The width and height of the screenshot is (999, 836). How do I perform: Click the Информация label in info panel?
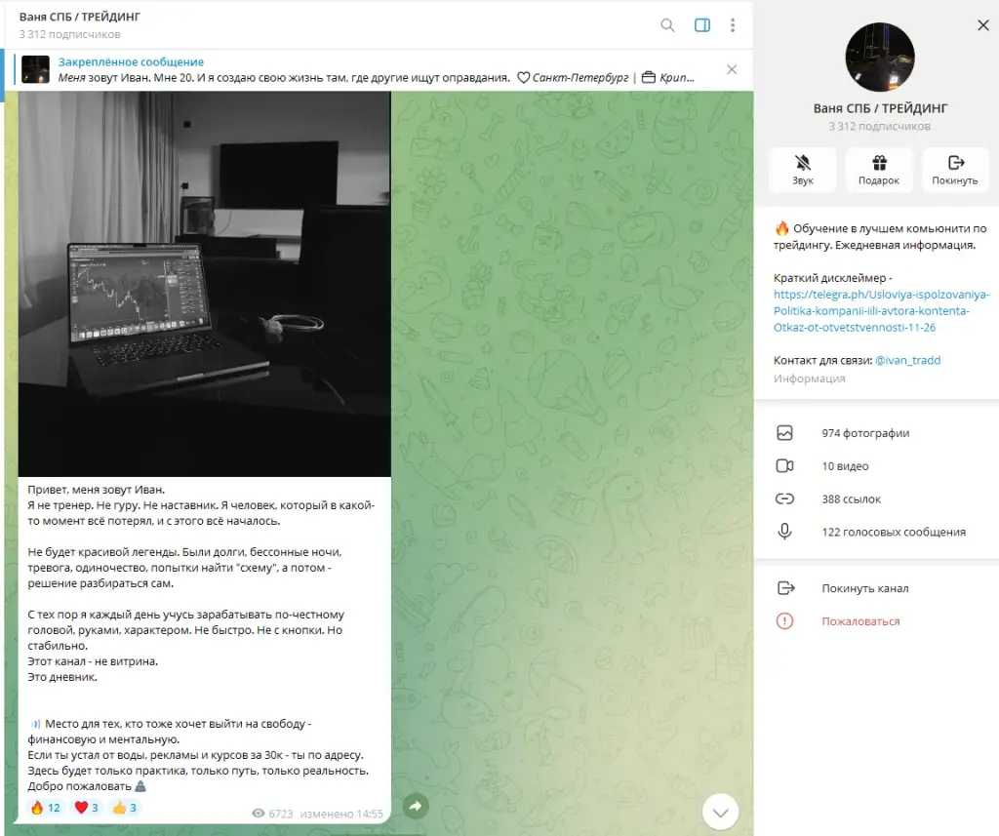[x=809, y=378]
